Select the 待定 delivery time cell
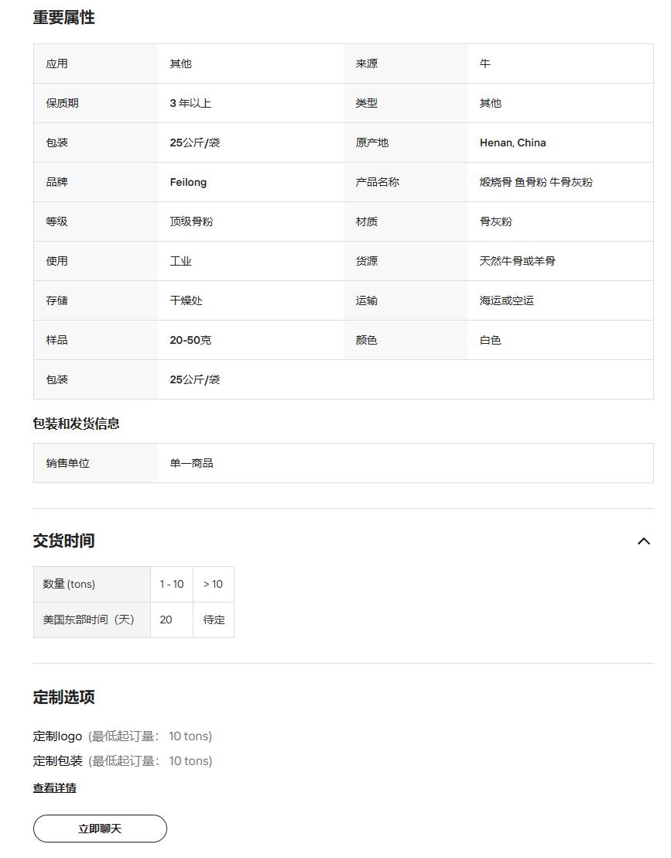The width and height of the screenshot is (671, 858). [x=214, y=619]
